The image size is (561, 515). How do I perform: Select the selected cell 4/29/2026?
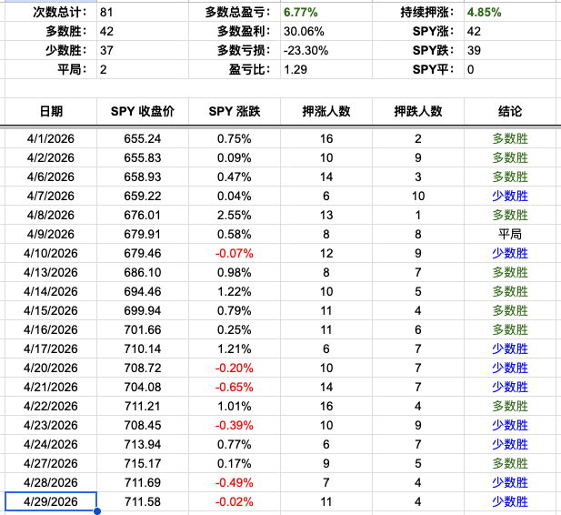tap(51, 501)
